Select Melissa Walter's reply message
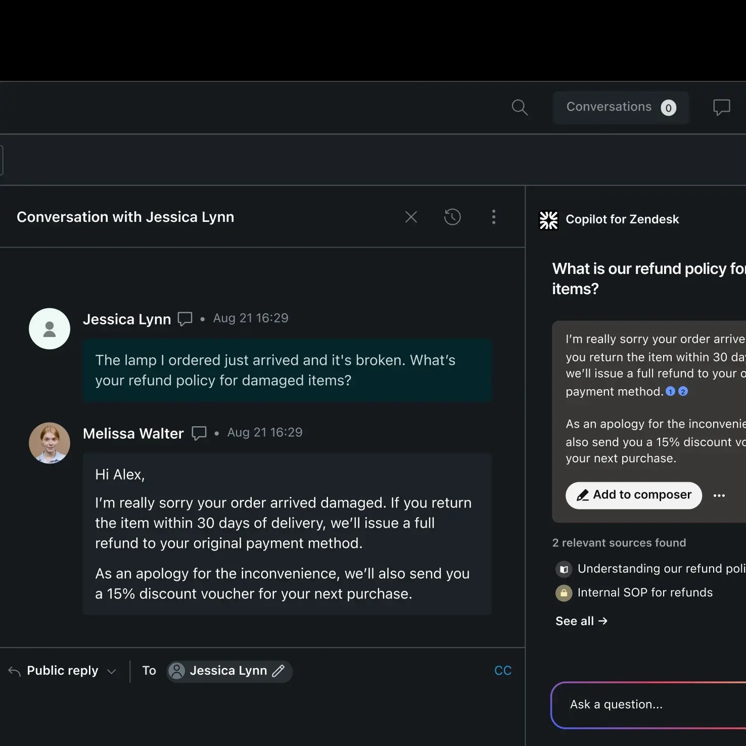The height and width of the screenshot is (746, 746). point(287,534)
